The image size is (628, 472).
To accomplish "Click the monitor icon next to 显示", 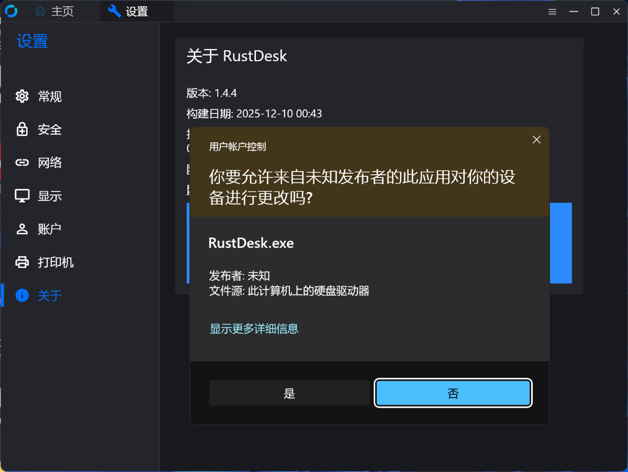I will (x=22, y=196).
